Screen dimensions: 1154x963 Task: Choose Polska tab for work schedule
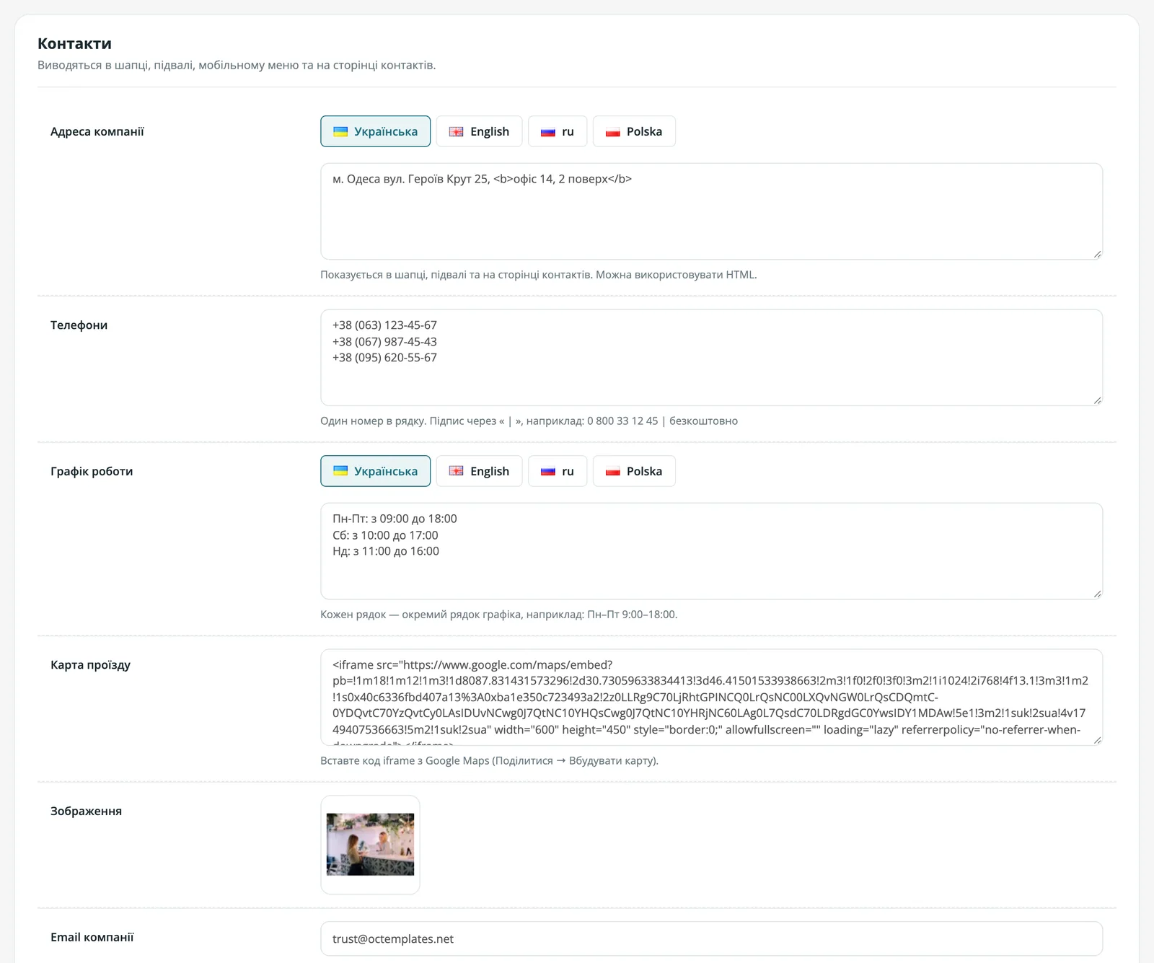coord(634,471)
